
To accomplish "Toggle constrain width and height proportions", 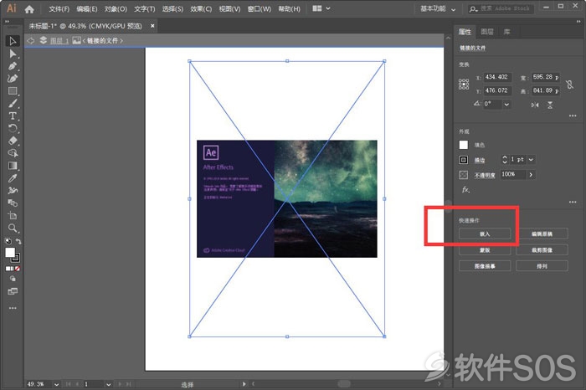I will (x=569, y=85).
